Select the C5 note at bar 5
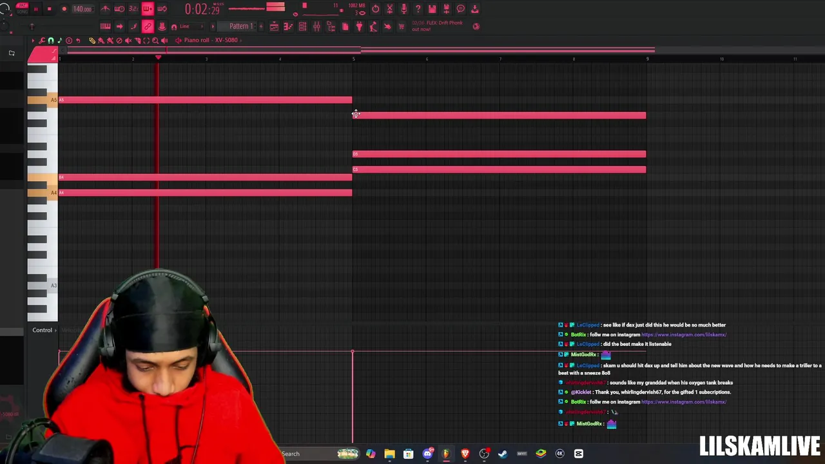 pos(499,169)
